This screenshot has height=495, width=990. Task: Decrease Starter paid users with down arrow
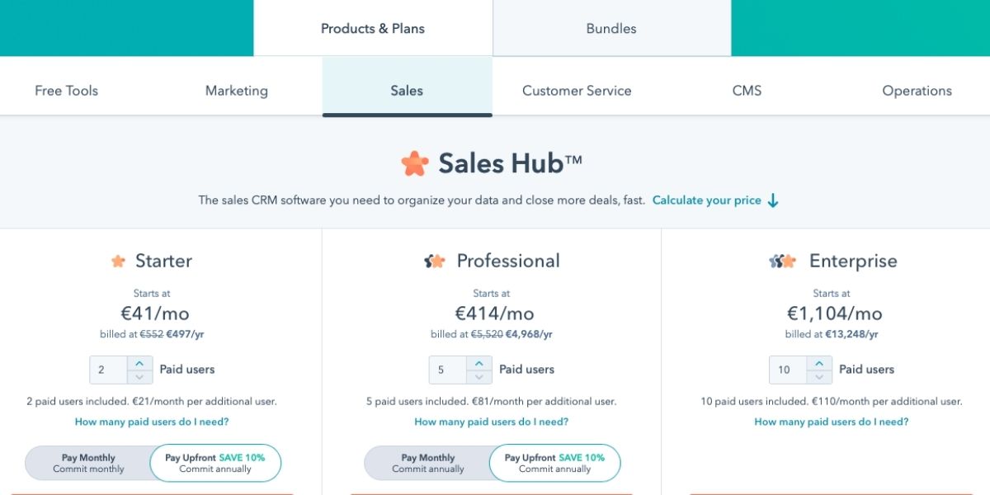click(x=139, y=376)
